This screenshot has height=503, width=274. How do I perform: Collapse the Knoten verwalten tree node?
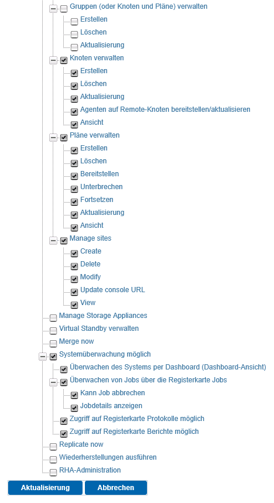click(x=53, y=60)
